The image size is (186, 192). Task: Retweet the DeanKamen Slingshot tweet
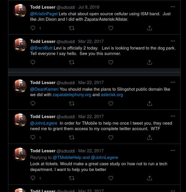click(72, 103)
